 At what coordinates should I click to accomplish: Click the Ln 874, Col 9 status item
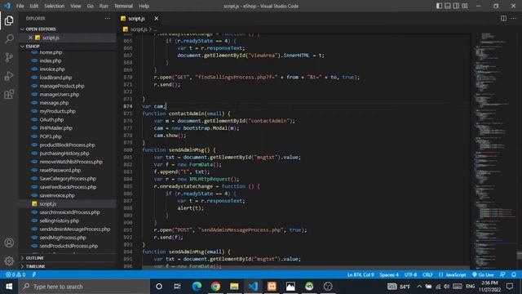click(x=361, y=274)
